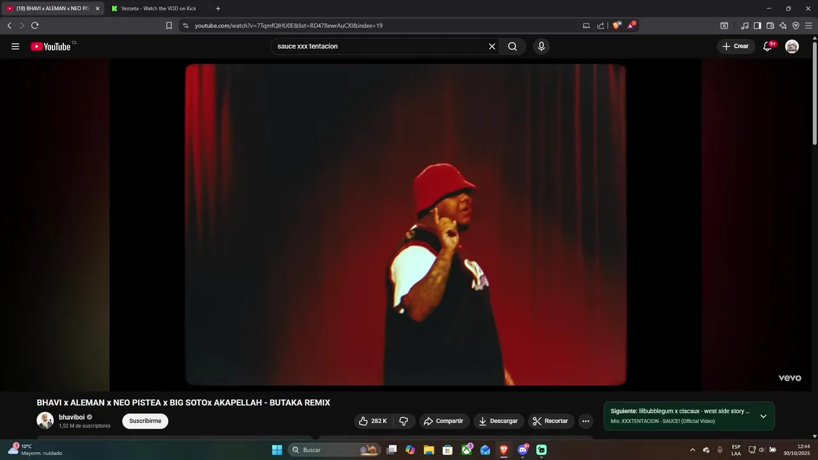Toggle the browser sidebar panel
The image size is (818, 460).
757,26
